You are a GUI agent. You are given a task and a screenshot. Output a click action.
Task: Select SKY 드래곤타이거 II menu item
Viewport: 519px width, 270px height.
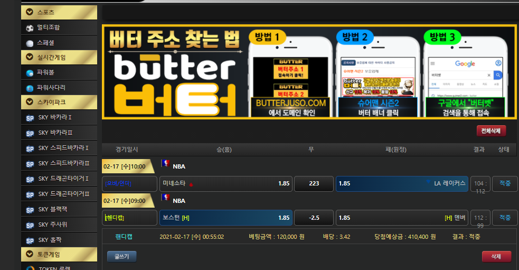(x=63, y=194)
